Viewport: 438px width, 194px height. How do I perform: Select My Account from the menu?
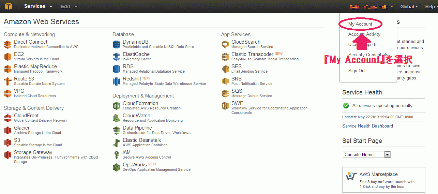click(x=360, y=24)
